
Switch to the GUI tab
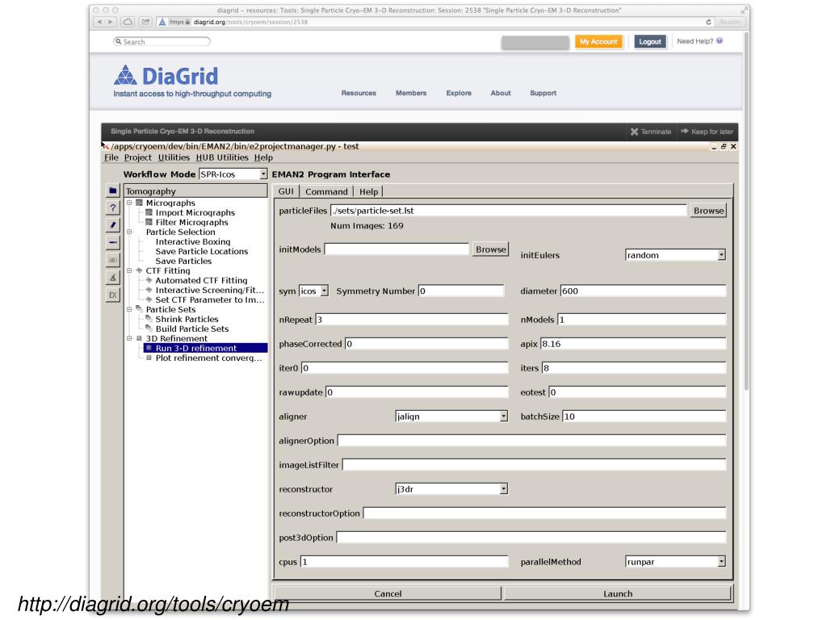(286, 191)
